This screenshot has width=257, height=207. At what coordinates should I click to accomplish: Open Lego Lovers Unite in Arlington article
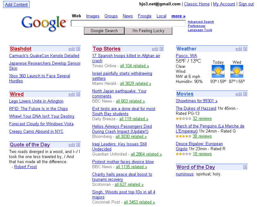36,101
